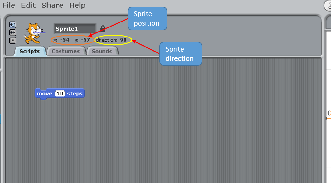
Task: Select the 'can rotate' rotation style icon
Action: 12,24
